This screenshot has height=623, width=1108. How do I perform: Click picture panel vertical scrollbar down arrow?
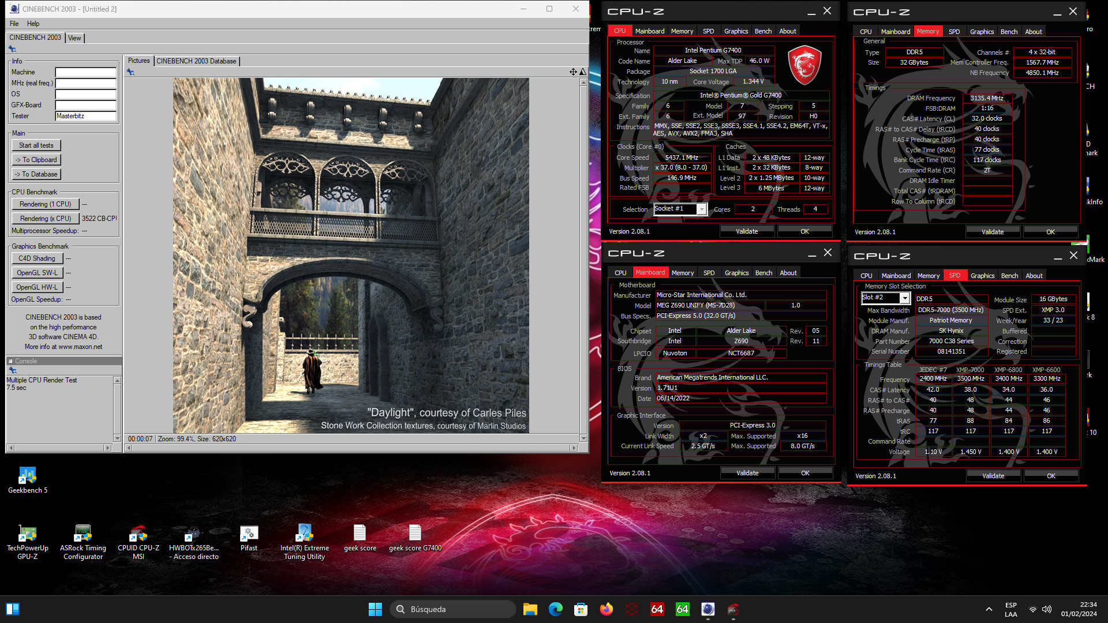[583, 438]
